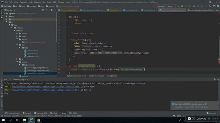Click the Git update project arrow icon

click(x=198, y=6)
